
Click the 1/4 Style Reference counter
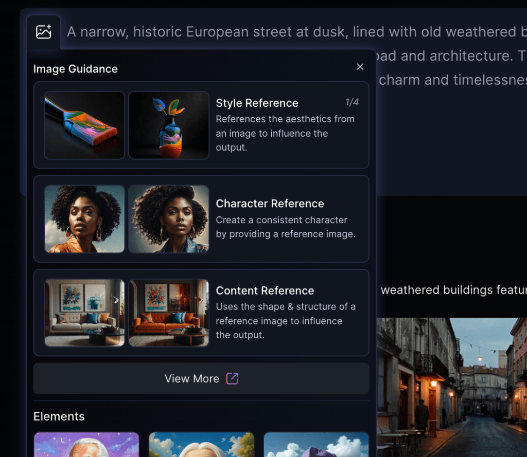352,102
